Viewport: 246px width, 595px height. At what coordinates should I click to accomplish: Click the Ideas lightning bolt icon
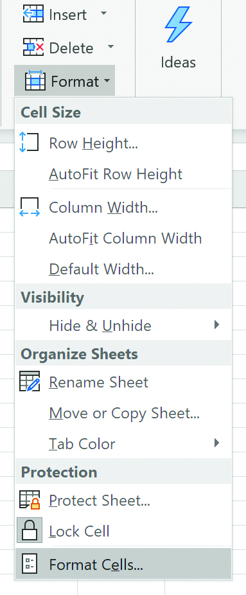pos(178,23)
